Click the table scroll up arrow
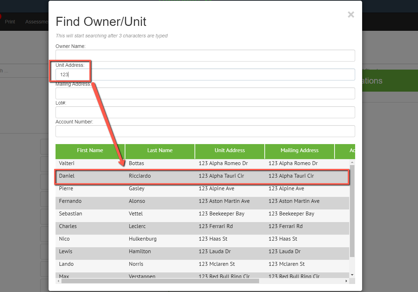Screen dimensions: 418x292 click(x=352, y=162)
